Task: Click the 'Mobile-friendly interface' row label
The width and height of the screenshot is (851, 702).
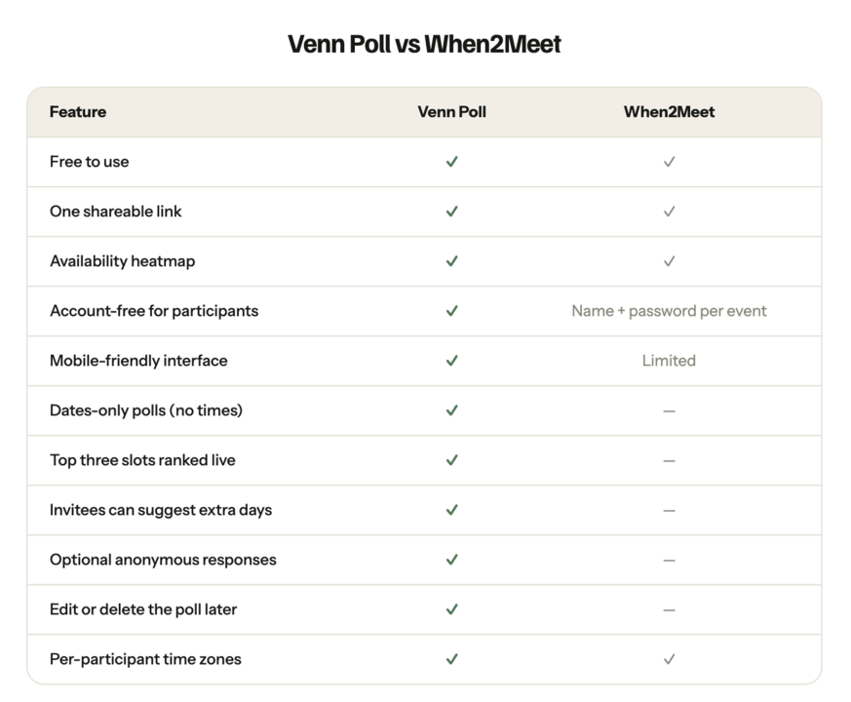Action: coord(138,361)
